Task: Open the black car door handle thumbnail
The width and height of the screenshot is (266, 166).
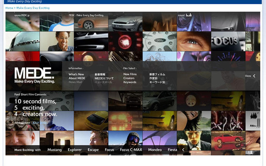Action: point(91,41)
